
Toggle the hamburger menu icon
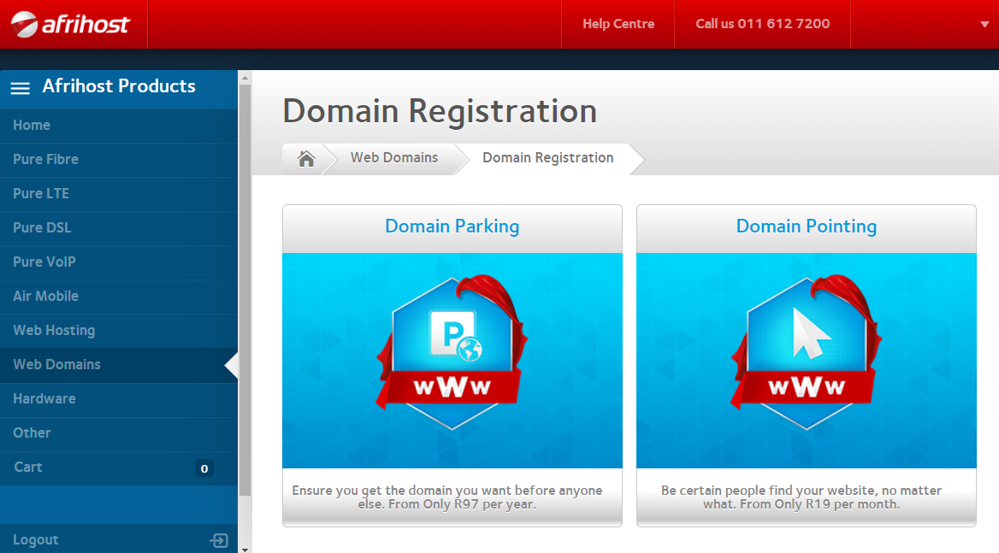[x=20, y=87]
